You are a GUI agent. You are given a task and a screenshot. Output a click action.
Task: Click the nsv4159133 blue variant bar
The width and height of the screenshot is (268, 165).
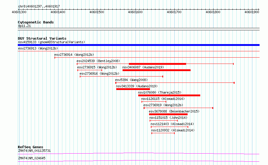coord(139,45)
